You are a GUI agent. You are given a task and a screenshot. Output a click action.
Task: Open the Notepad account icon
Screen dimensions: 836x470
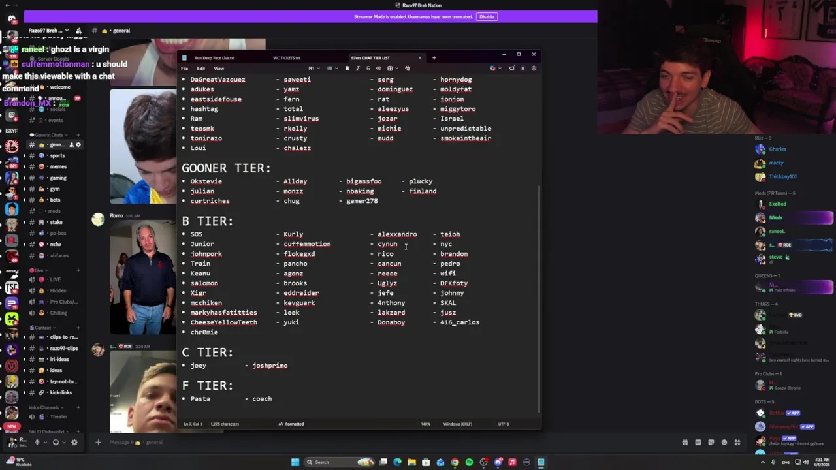tap(522, 69)
